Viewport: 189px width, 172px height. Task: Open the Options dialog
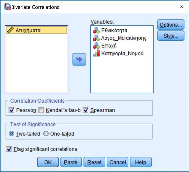coord(171,25)
